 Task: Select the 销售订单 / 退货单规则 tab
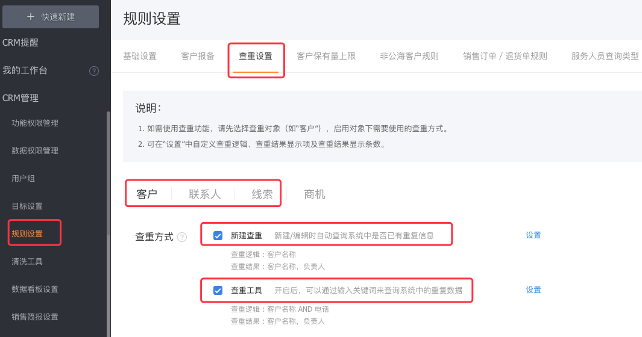(x=505, y=57)
